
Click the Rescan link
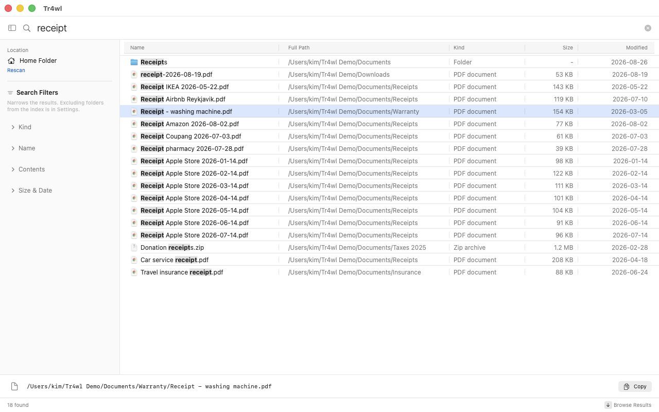16,71
